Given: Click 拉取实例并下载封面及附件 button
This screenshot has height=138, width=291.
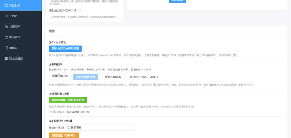Looking at the screenshot, I should point(68,100).
